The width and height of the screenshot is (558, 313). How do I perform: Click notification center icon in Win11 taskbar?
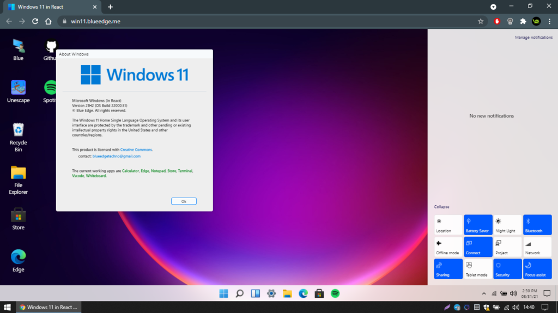click(547, 293)
